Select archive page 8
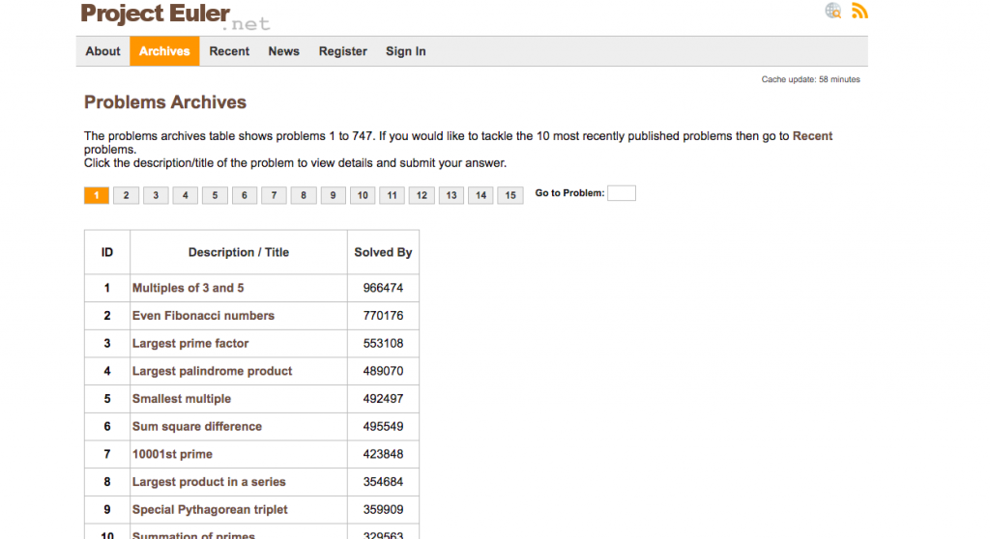 tap(304, 195)
